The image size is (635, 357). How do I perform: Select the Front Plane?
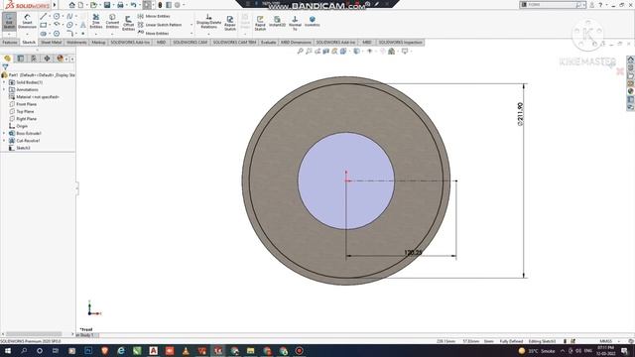(23, 104)
